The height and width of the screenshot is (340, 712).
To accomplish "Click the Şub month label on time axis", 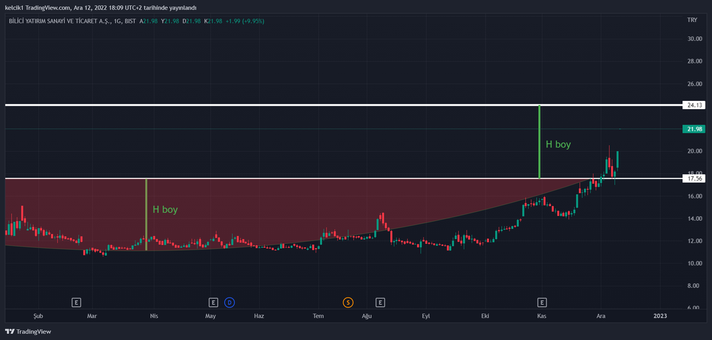I will (x=39, y=316).
